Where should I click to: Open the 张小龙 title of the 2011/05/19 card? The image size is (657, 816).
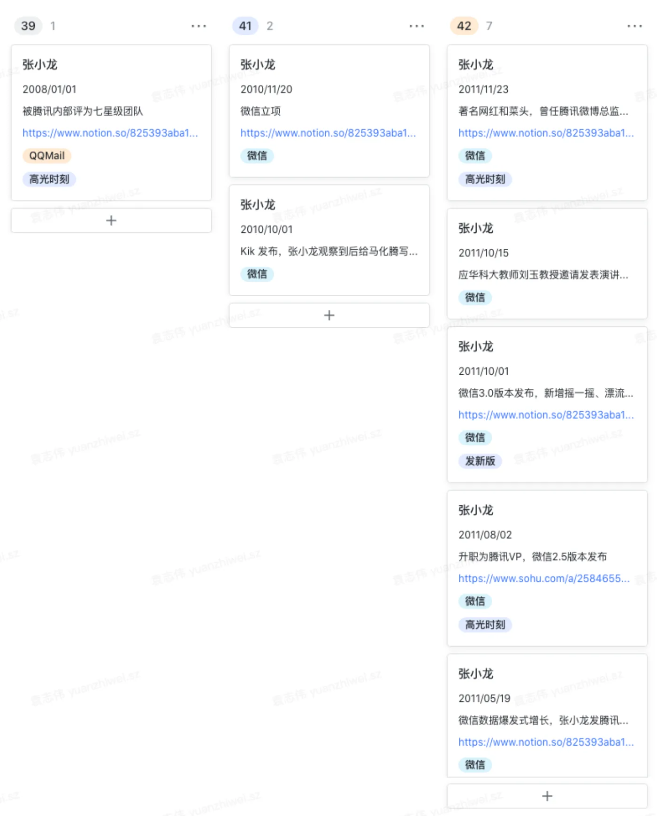tap(476, 674)
